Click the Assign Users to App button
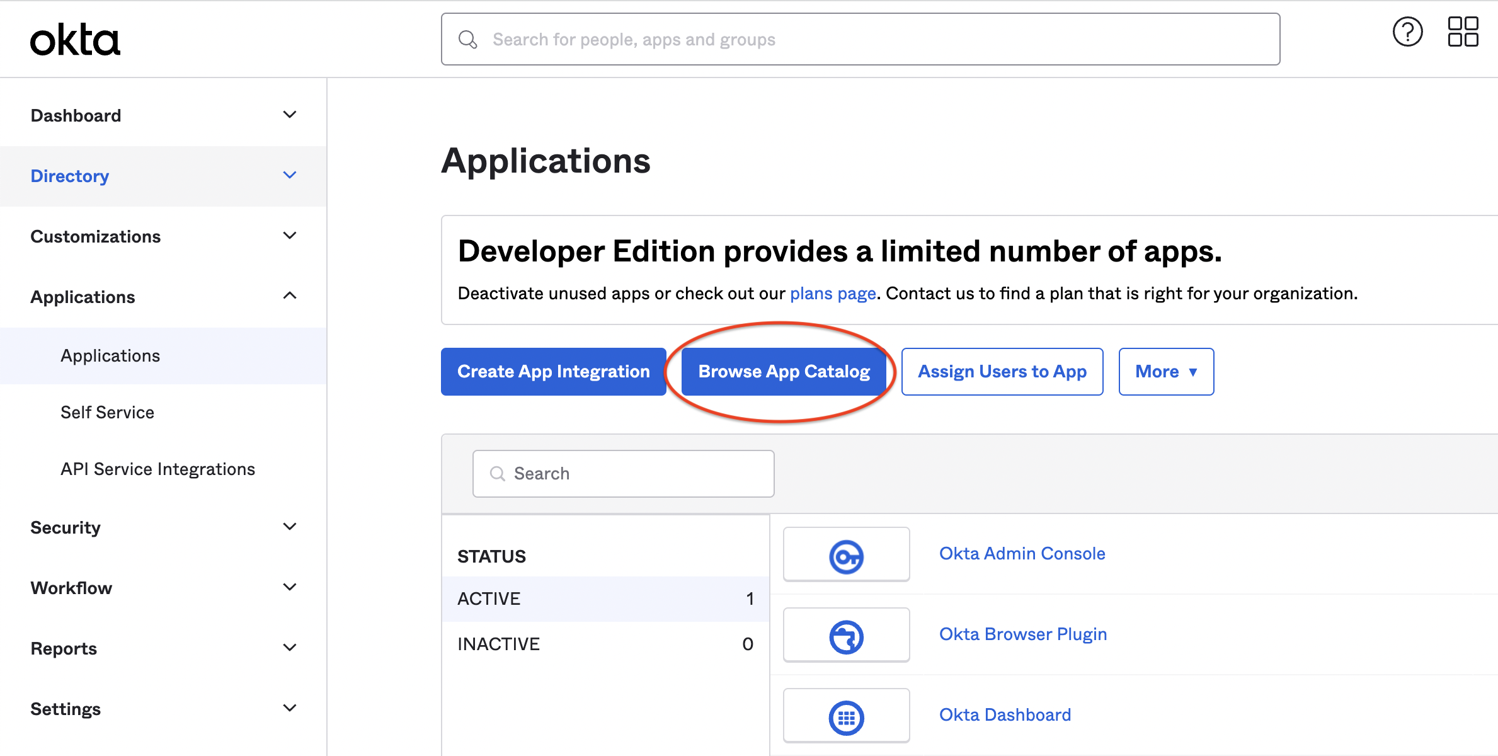 (1002, 372)
